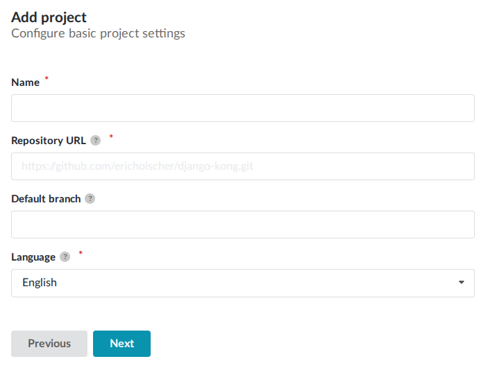Image resolution: width=486 pixels, height=368 pixels.
Task: Go back with the Previous button
Action: pyautogui.click(x=49, y=344)
